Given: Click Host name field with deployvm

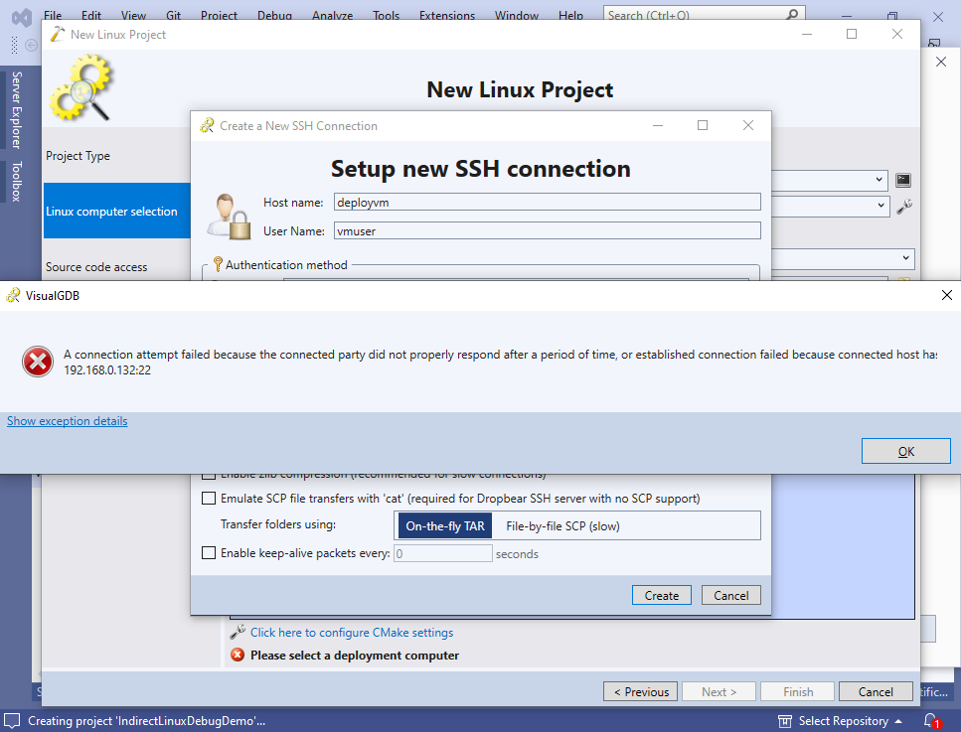Looking at the screenshot, I should click(x=547, y=203).
